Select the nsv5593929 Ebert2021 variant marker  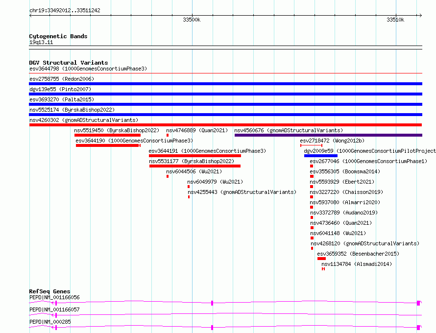(312, 187)
